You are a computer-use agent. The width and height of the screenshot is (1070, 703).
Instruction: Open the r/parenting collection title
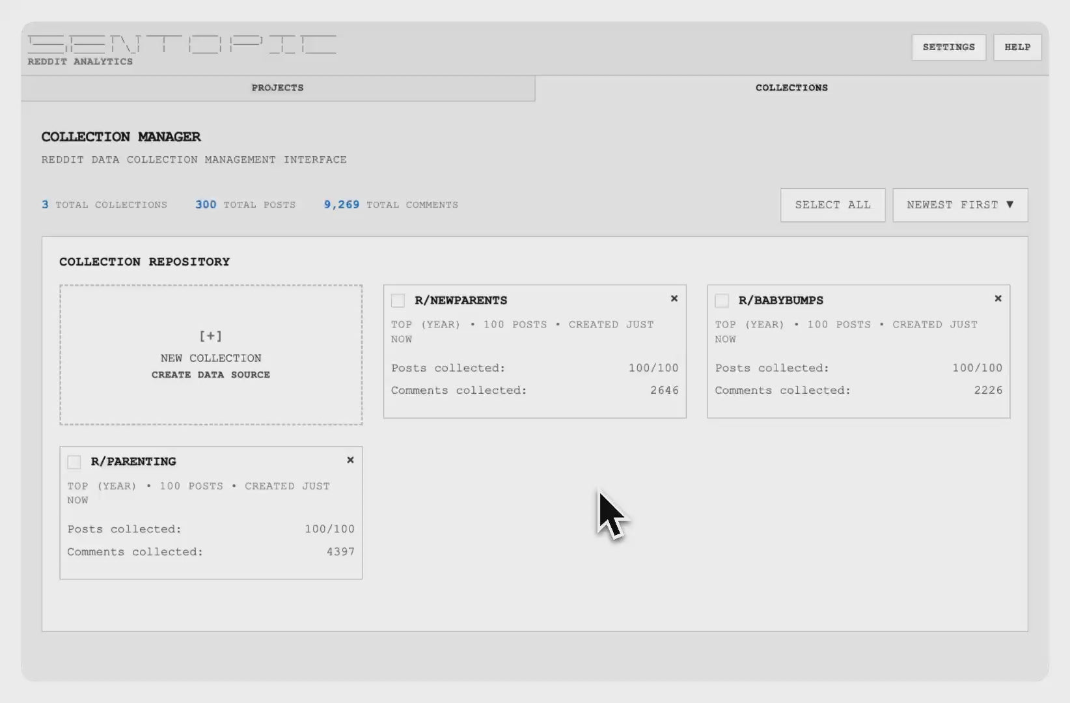tap(133, 462)
